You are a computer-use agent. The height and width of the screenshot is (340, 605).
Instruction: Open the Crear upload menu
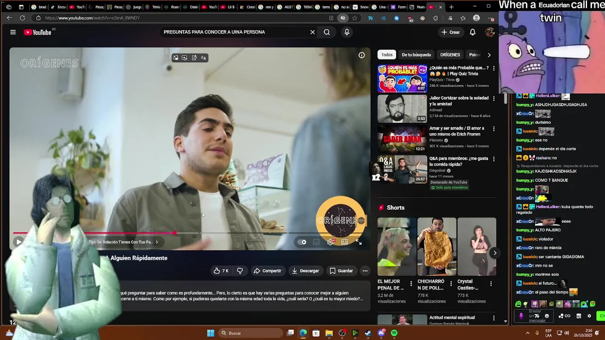(450, 32)
